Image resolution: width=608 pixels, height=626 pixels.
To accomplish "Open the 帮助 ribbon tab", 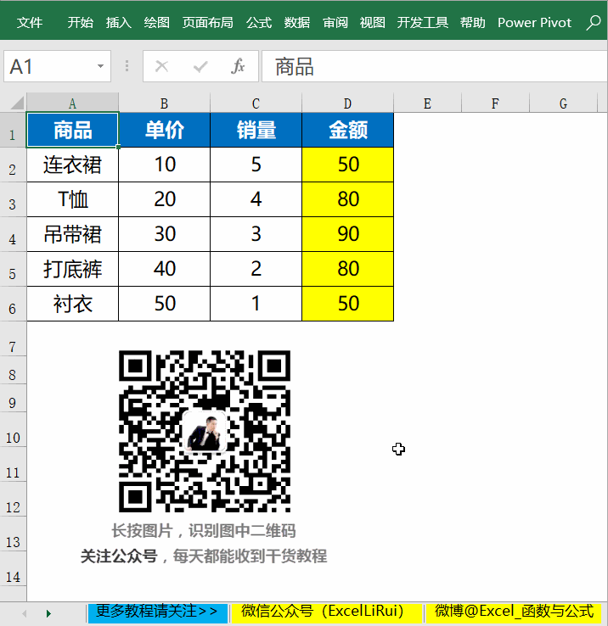I will pos(472,22).
